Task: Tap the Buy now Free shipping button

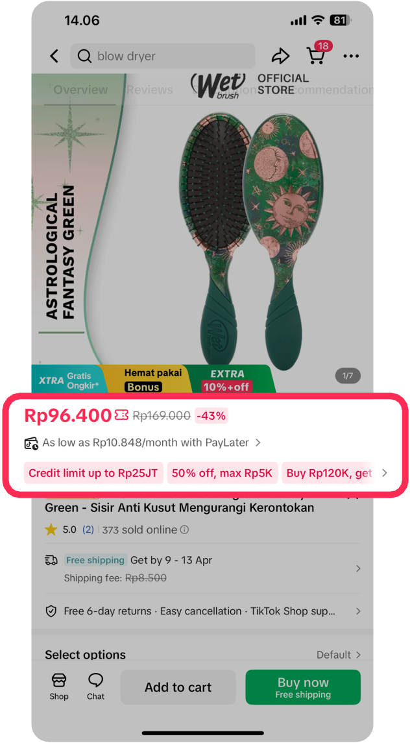Action: click(x=303, y=687)
